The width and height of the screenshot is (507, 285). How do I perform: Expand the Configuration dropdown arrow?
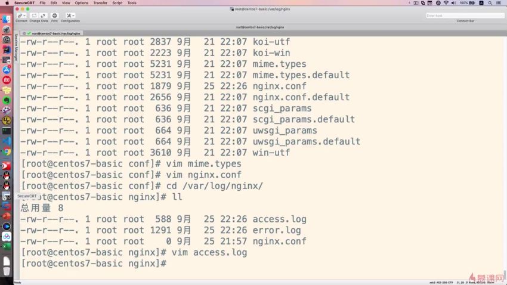pos(73,16)
